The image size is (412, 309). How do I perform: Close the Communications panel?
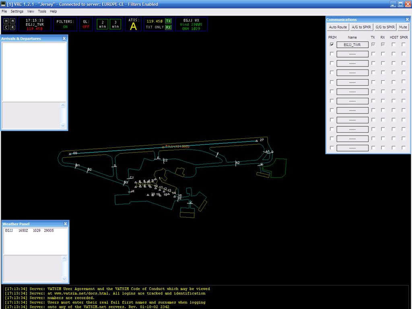(407, 19)
